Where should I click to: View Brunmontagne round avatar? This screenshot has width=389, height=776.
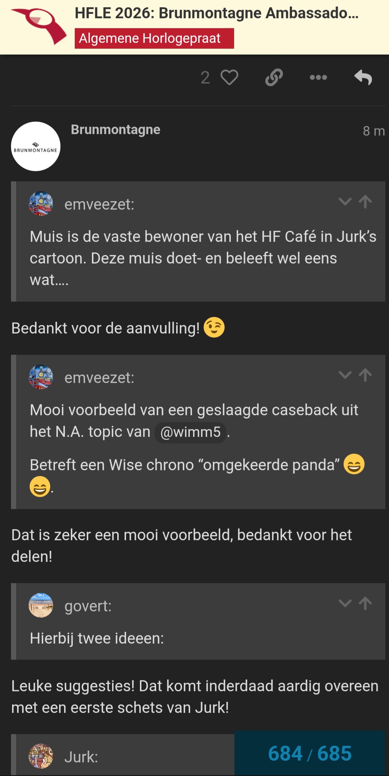tap(36, 147)
